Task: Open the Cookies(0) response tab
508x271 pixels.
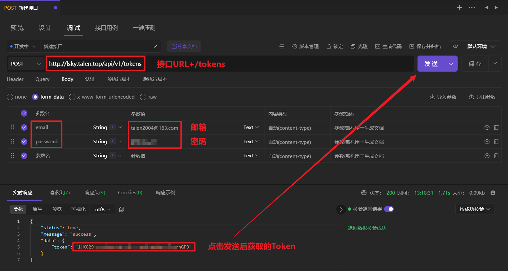Action: click(130, 193)
